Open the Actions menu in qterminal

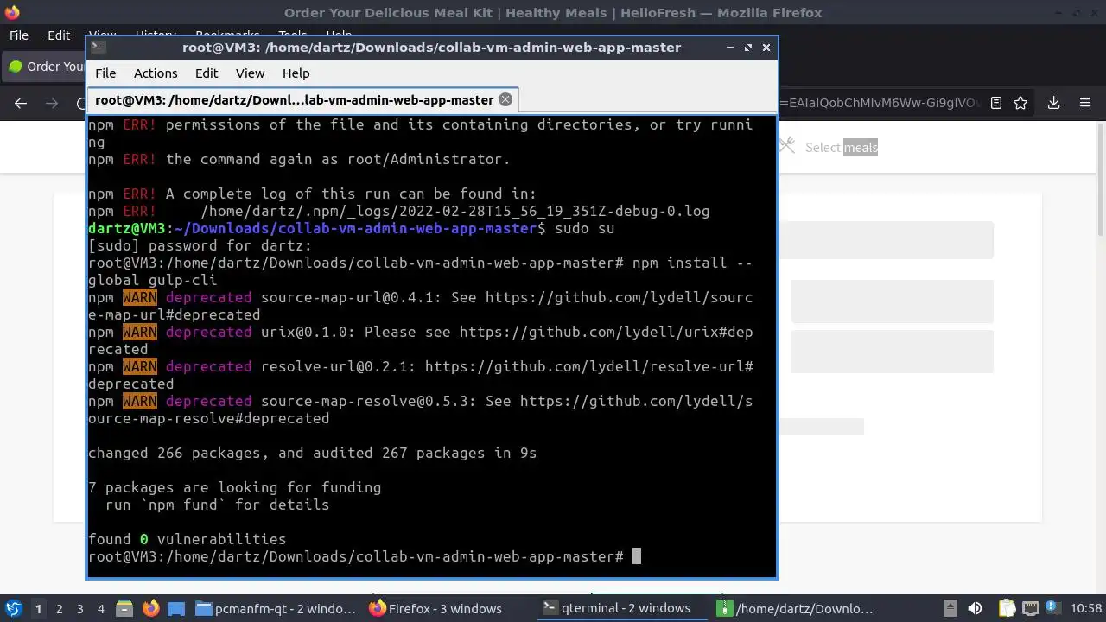coord(156,73)
